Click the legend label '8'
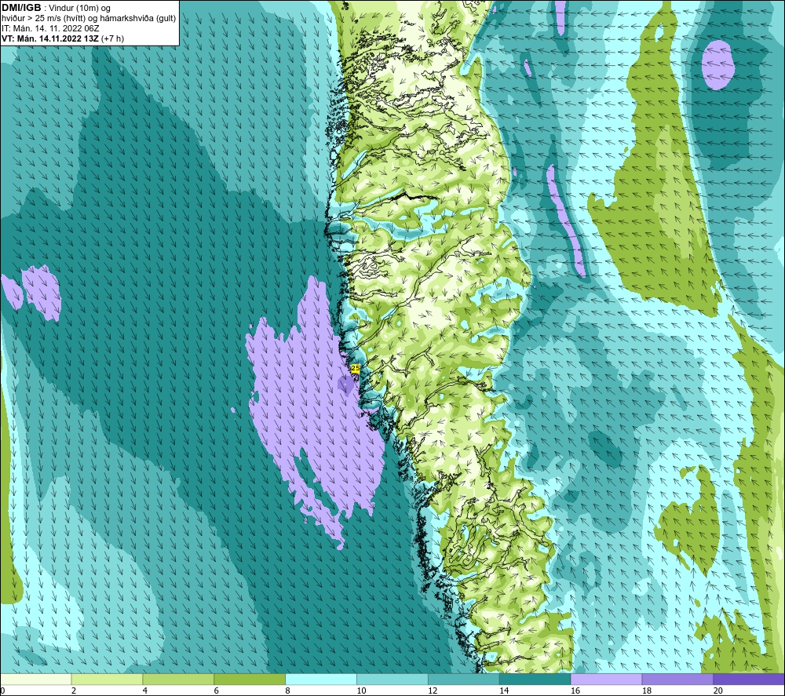785x696 pixels. [288, 691]
